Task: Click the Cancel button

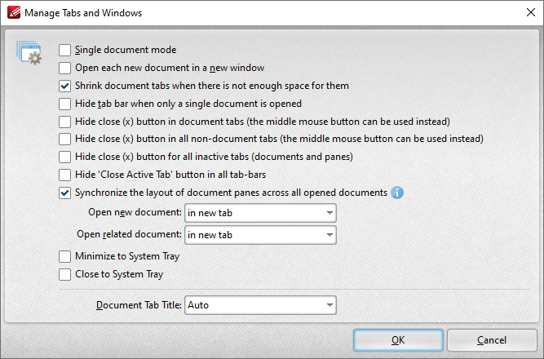Action: [492, 340]
